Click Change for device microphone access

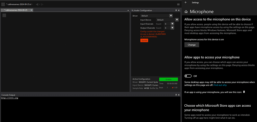(x=192, y=45)
